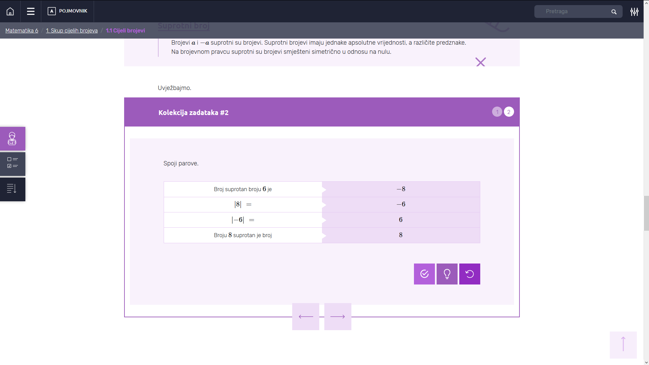This screenshot has width=649, height=365.
Task: Close the Suprotni broj definition box
Action: click(x=480, y=62)
